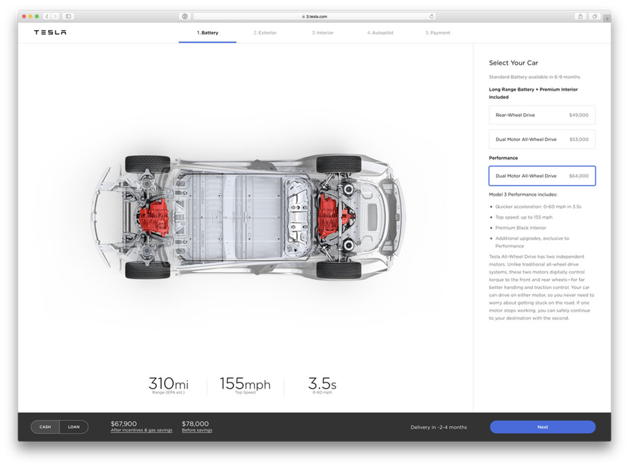Click "Model 3 Performance includes:" text

[523, 195]
